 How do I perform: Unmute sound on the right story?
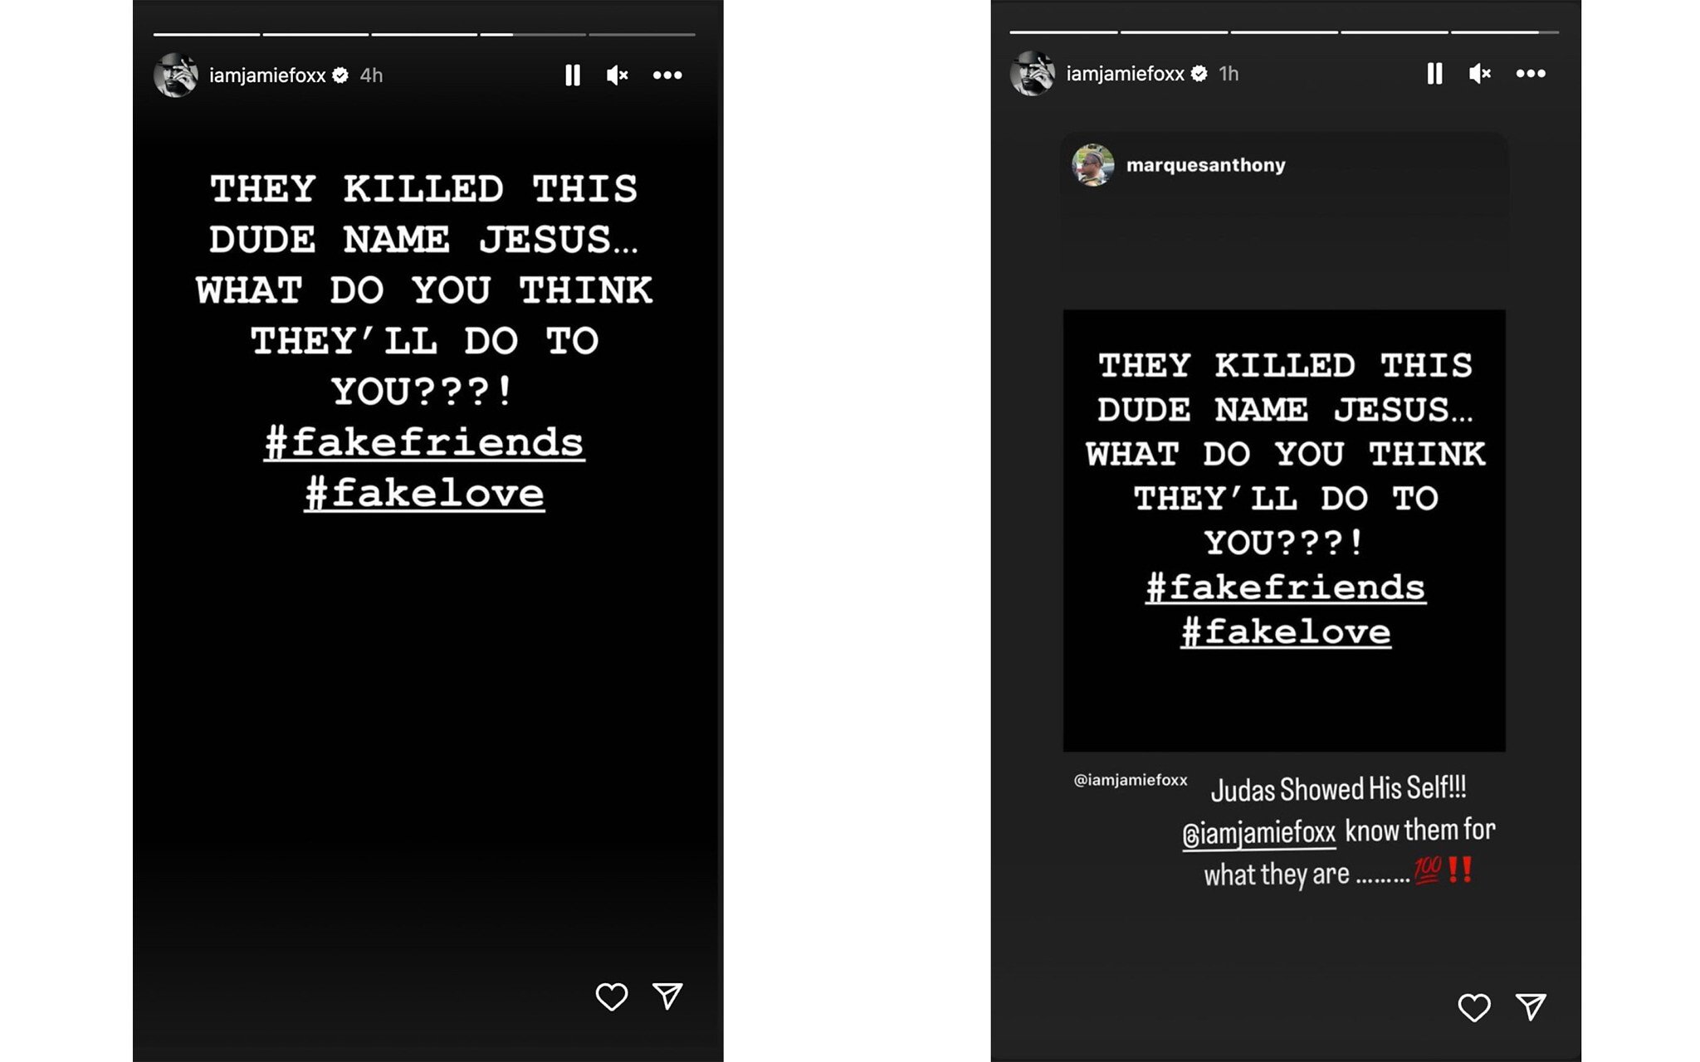tap(1480, 74)
